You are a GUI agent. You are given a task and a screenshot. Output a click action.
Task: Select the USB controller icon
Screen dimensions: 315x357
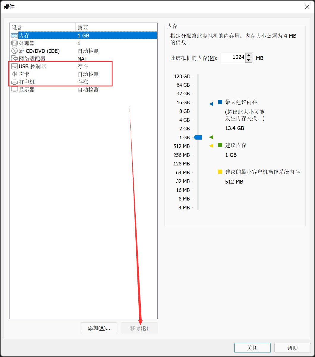tap(14, 66)
